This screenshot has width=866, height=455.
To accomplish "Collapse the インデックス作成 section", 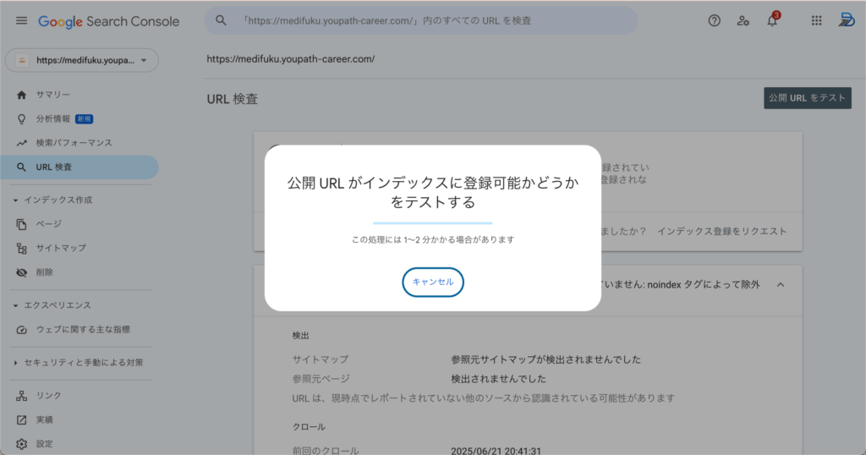I will pos(15,200).
